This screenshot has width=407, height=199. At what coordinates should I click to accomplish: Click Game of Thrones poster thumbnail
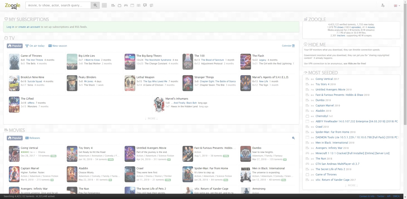[x=14, y=62]
